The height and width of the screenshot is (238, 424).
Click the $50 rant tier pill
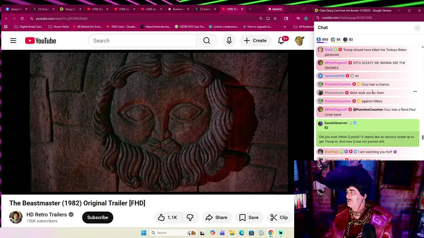(322, 39)
